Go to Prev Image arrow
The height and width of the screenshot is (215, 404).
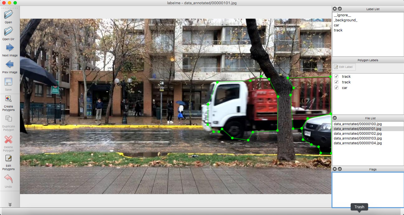pyautogui.click(x=10, y=64)
